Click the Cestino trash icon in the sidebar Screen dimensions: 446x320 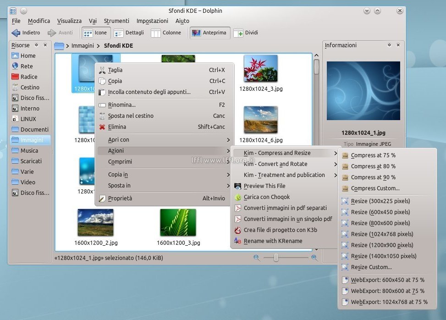point(15,88)
